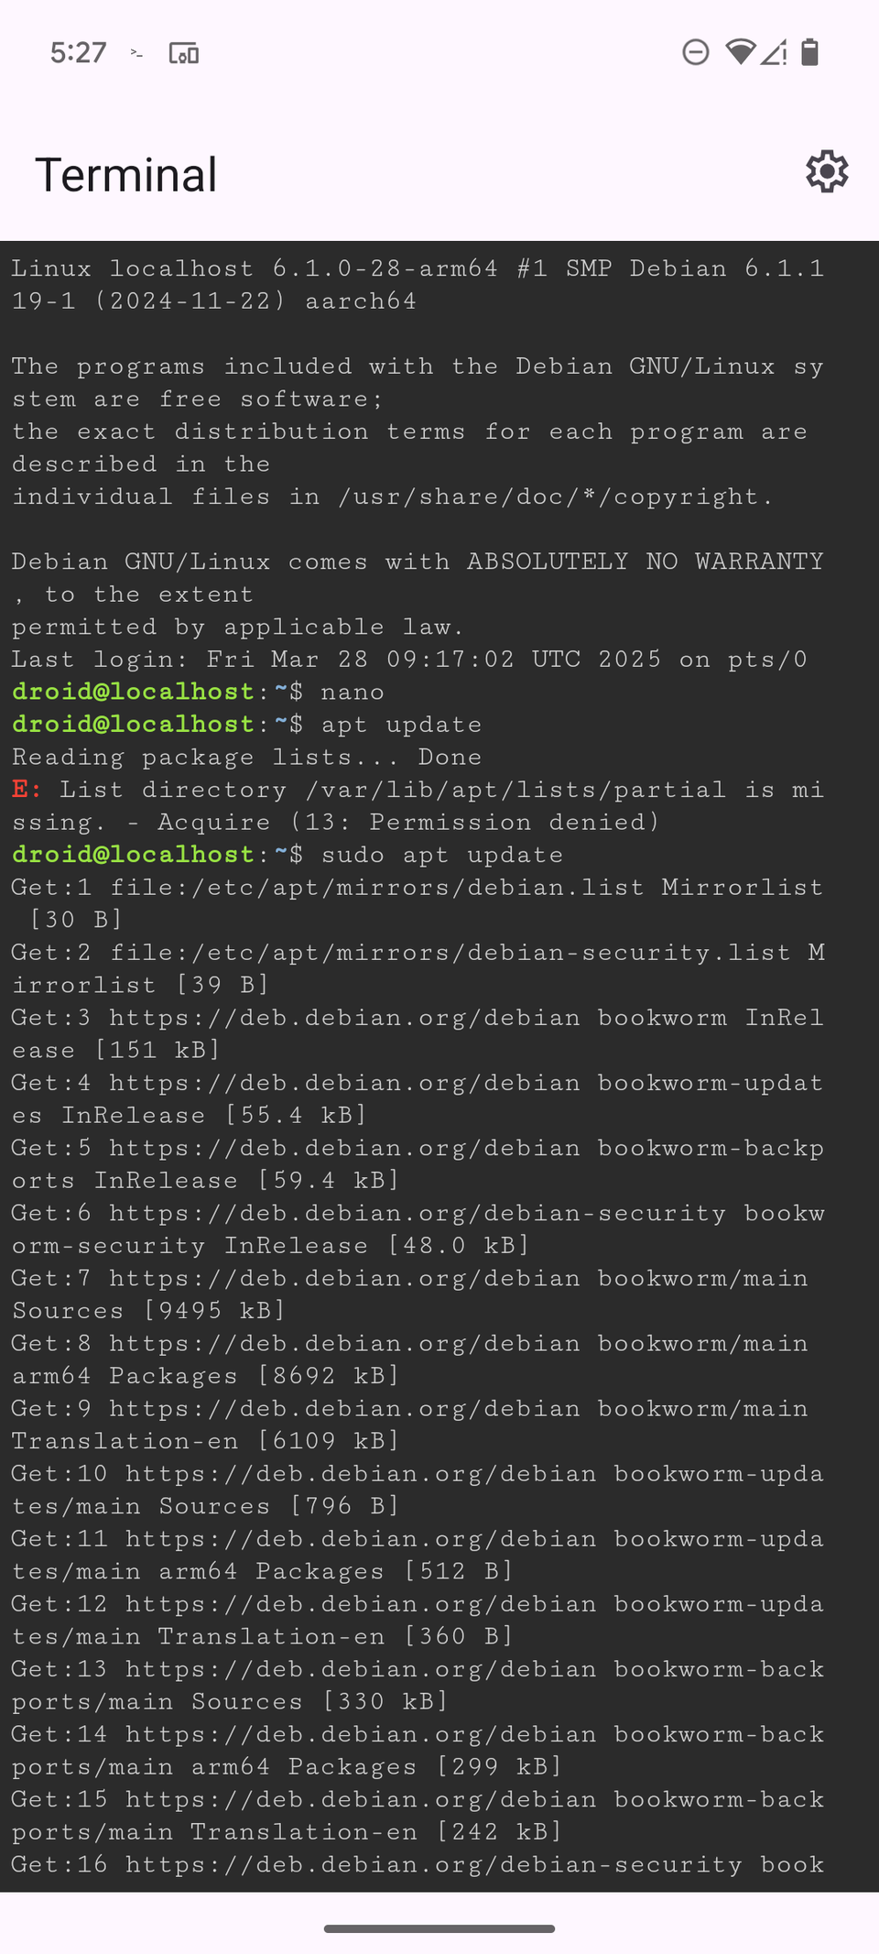Viewport: 879px width, 1954px height.
Task: Tap the cellular signal icon with exclamation
Action: click(x=775, y=53)
